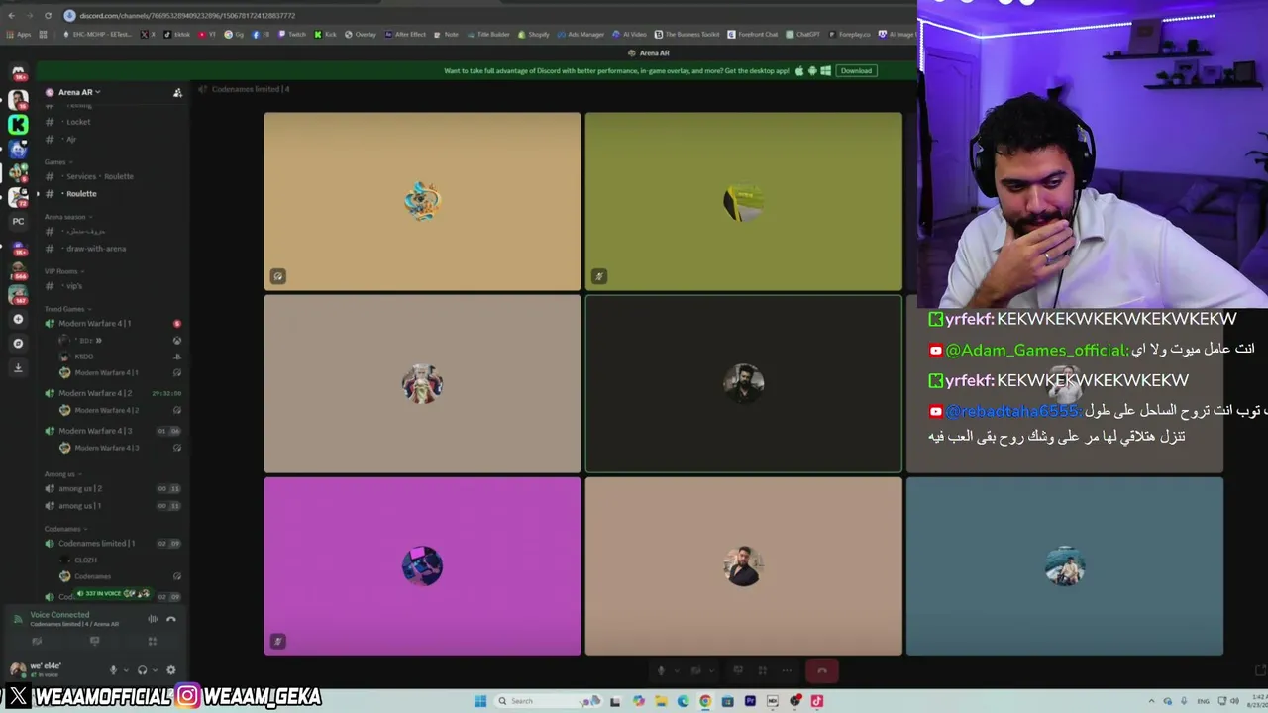
Task: Open call More options ellipsis
Action: point(787,670)
